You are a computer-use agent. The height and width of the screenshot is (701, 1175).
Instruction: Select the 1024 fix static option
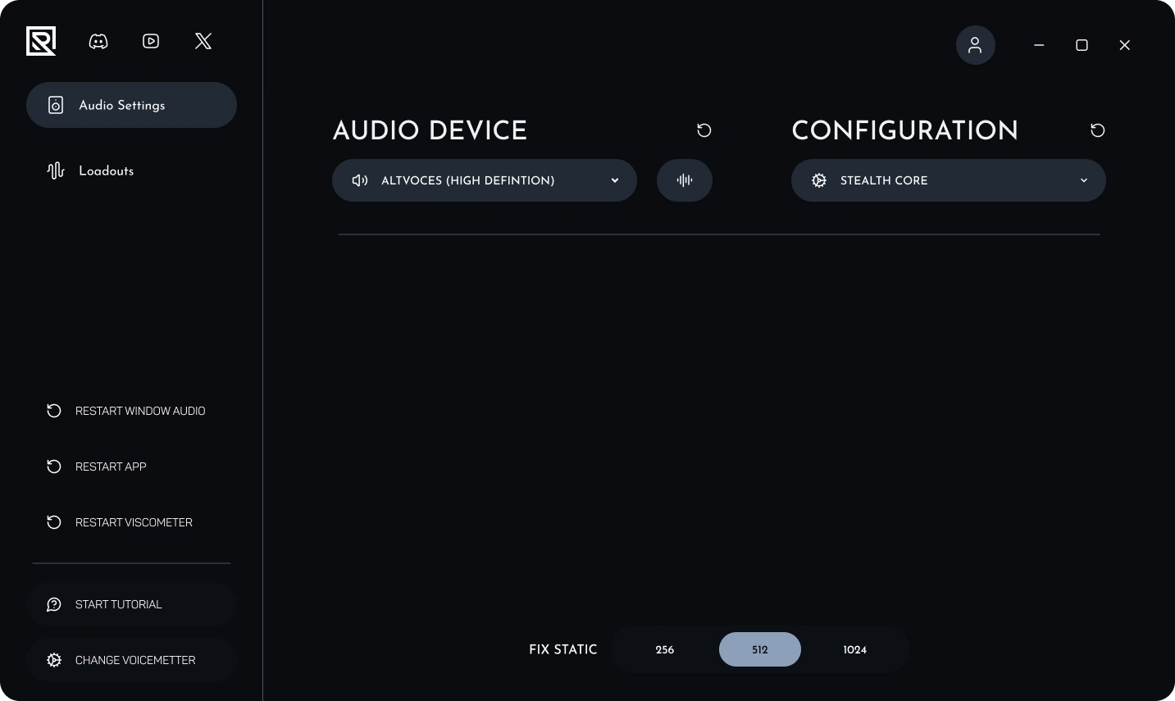[855, 649]
